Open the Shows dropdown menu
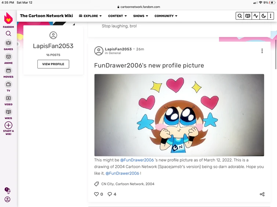The width and height of the screenshot is (277, 207). coord(141,16)
